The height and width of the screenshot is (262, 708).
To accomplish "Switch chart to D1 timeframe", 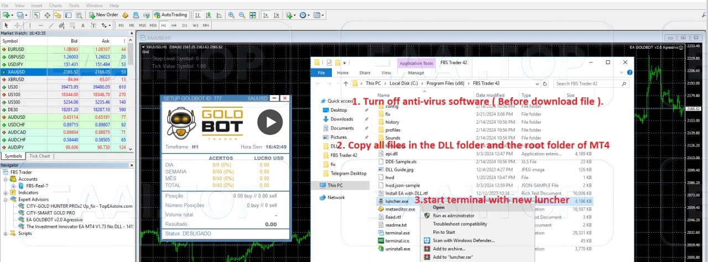I will pos(185,25).
